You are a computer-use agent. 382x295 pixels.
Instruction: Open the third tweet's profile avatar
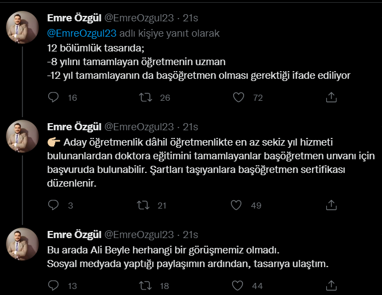pyautogui.click(x=22, y=244)
